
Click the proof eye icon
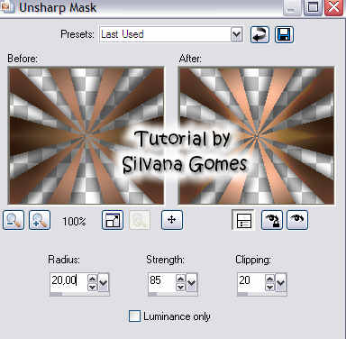click(x=297, y=220)
